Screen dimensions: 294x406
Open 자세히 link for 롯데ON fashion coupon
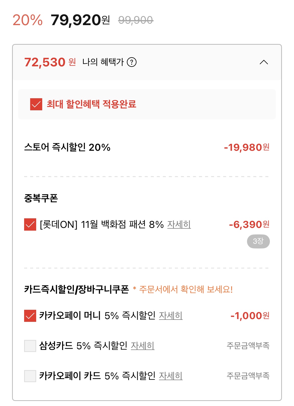[179, 224]
